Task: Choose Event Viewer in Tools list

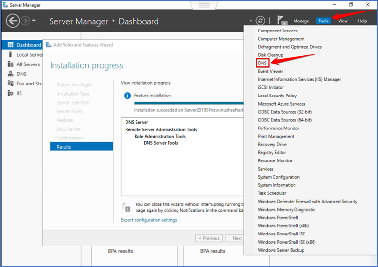Action: (270, 71)
